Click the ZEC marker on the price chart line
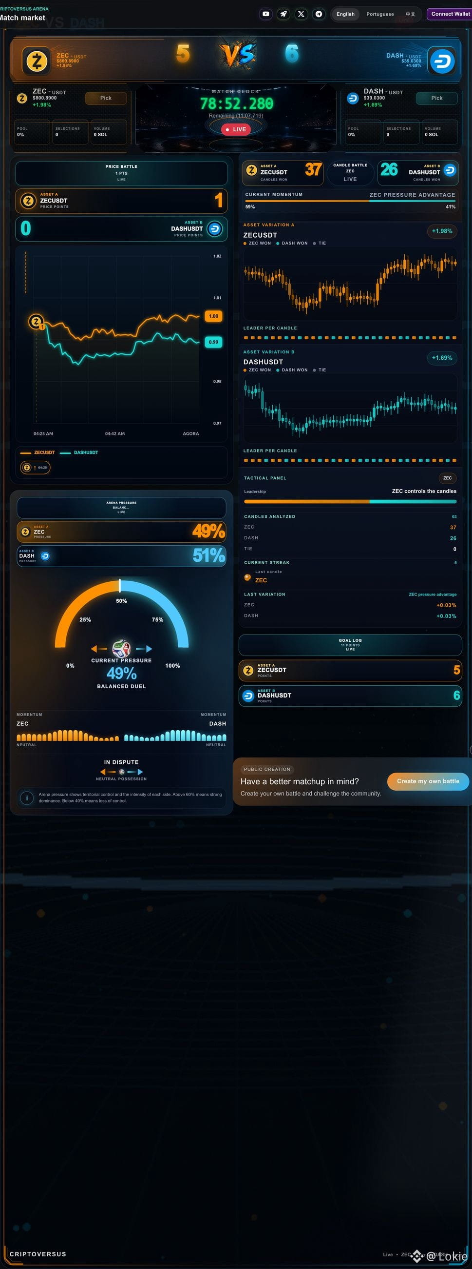This screenshot has height=1269, width=472. click(36, 322)
